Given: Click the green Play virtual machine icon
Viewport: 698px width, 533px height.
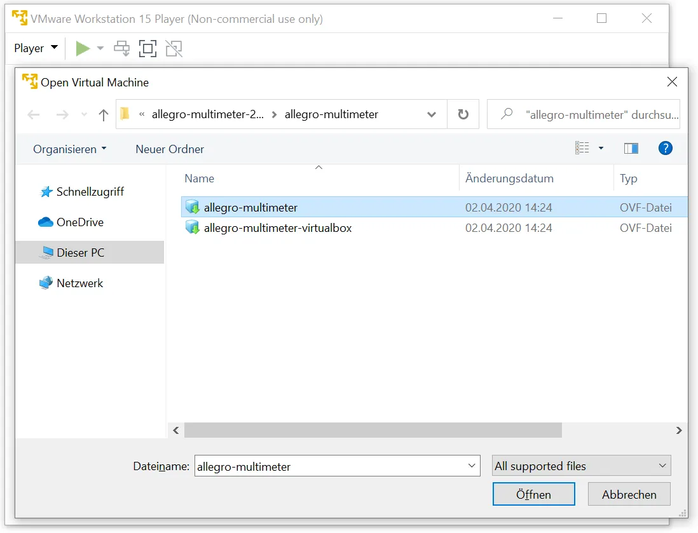Looking at the screenshot, I should coord(83,48).
